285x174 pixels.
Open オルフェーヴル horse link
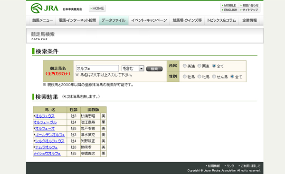45,122
